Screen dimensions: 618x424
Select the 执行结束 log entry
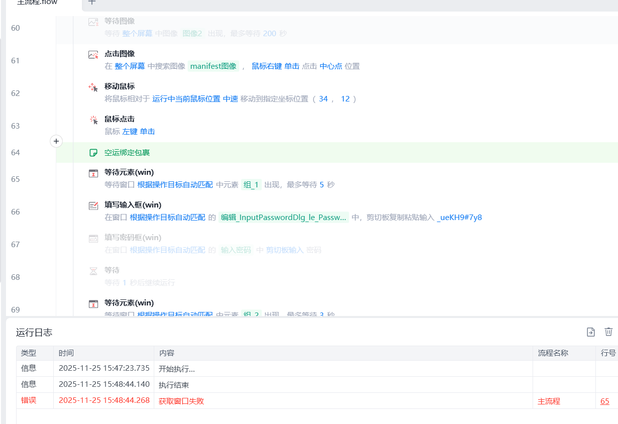pyautogui.click(x=174, y=385)
